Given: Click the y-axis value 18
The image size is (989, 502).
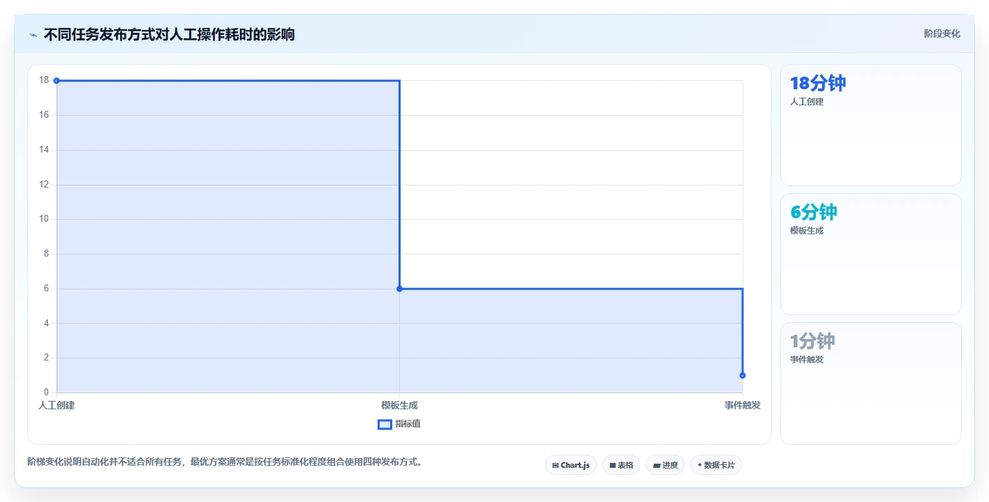Looking at the screenshot, I should [44, 80].
